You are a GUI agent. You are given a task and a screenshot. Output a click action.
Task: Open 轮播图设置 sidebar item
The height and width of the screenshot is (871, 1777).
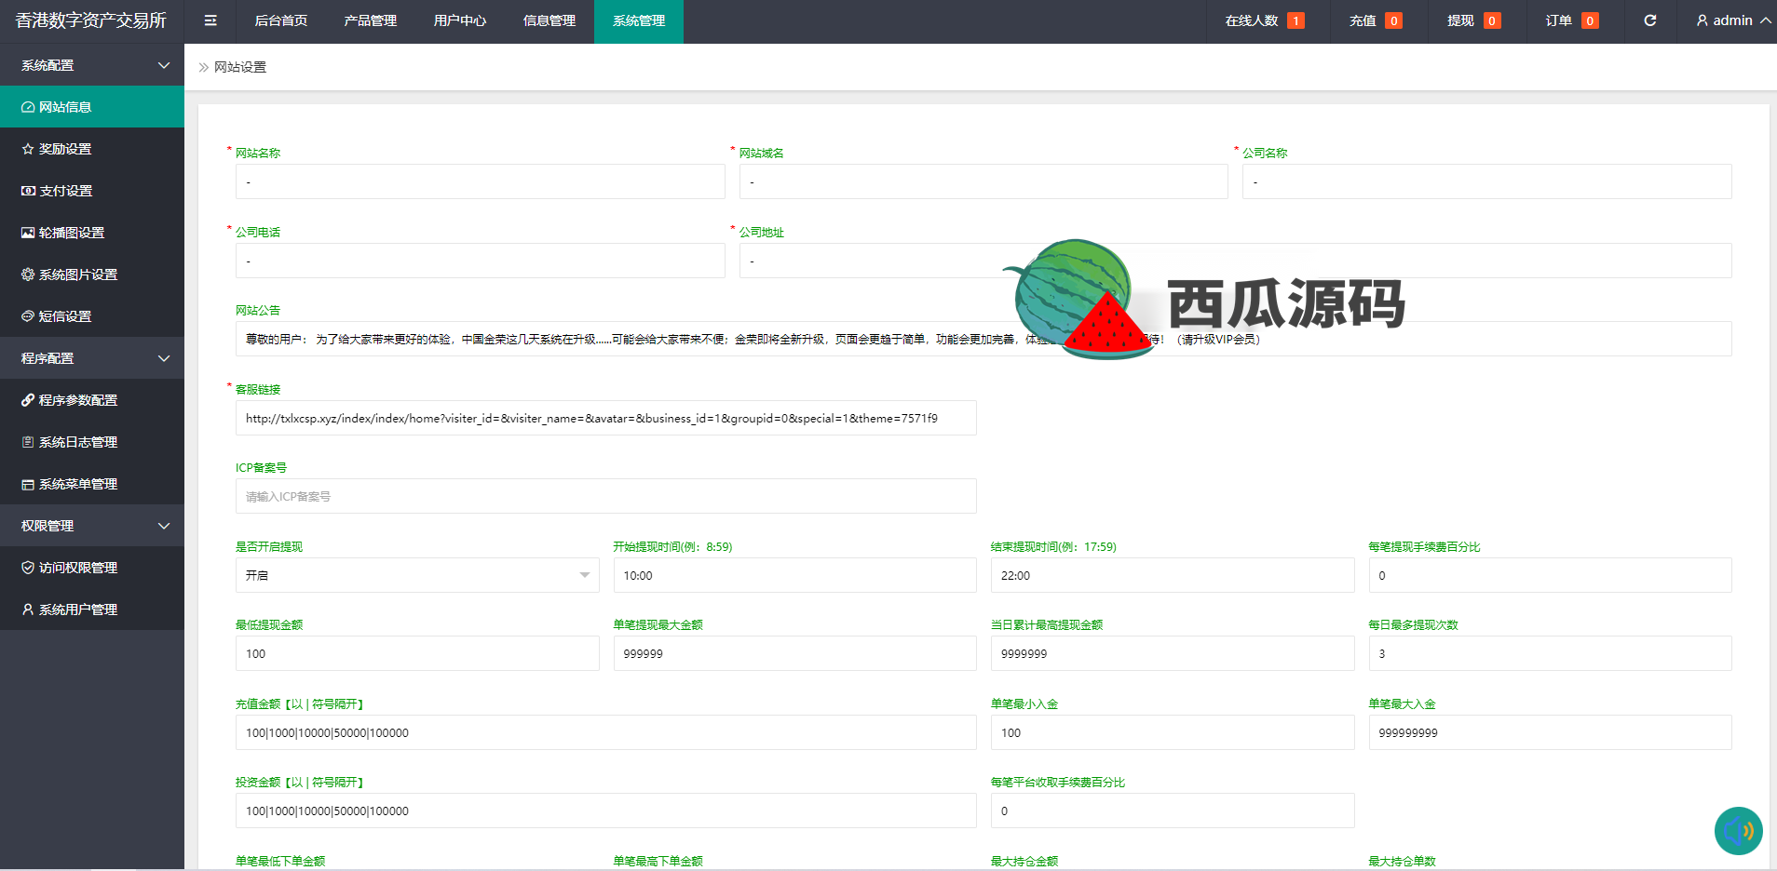(x=92, y=233)
